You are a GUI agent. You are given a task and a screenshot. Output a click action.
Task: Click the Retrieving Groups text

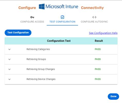pos(36,59)
